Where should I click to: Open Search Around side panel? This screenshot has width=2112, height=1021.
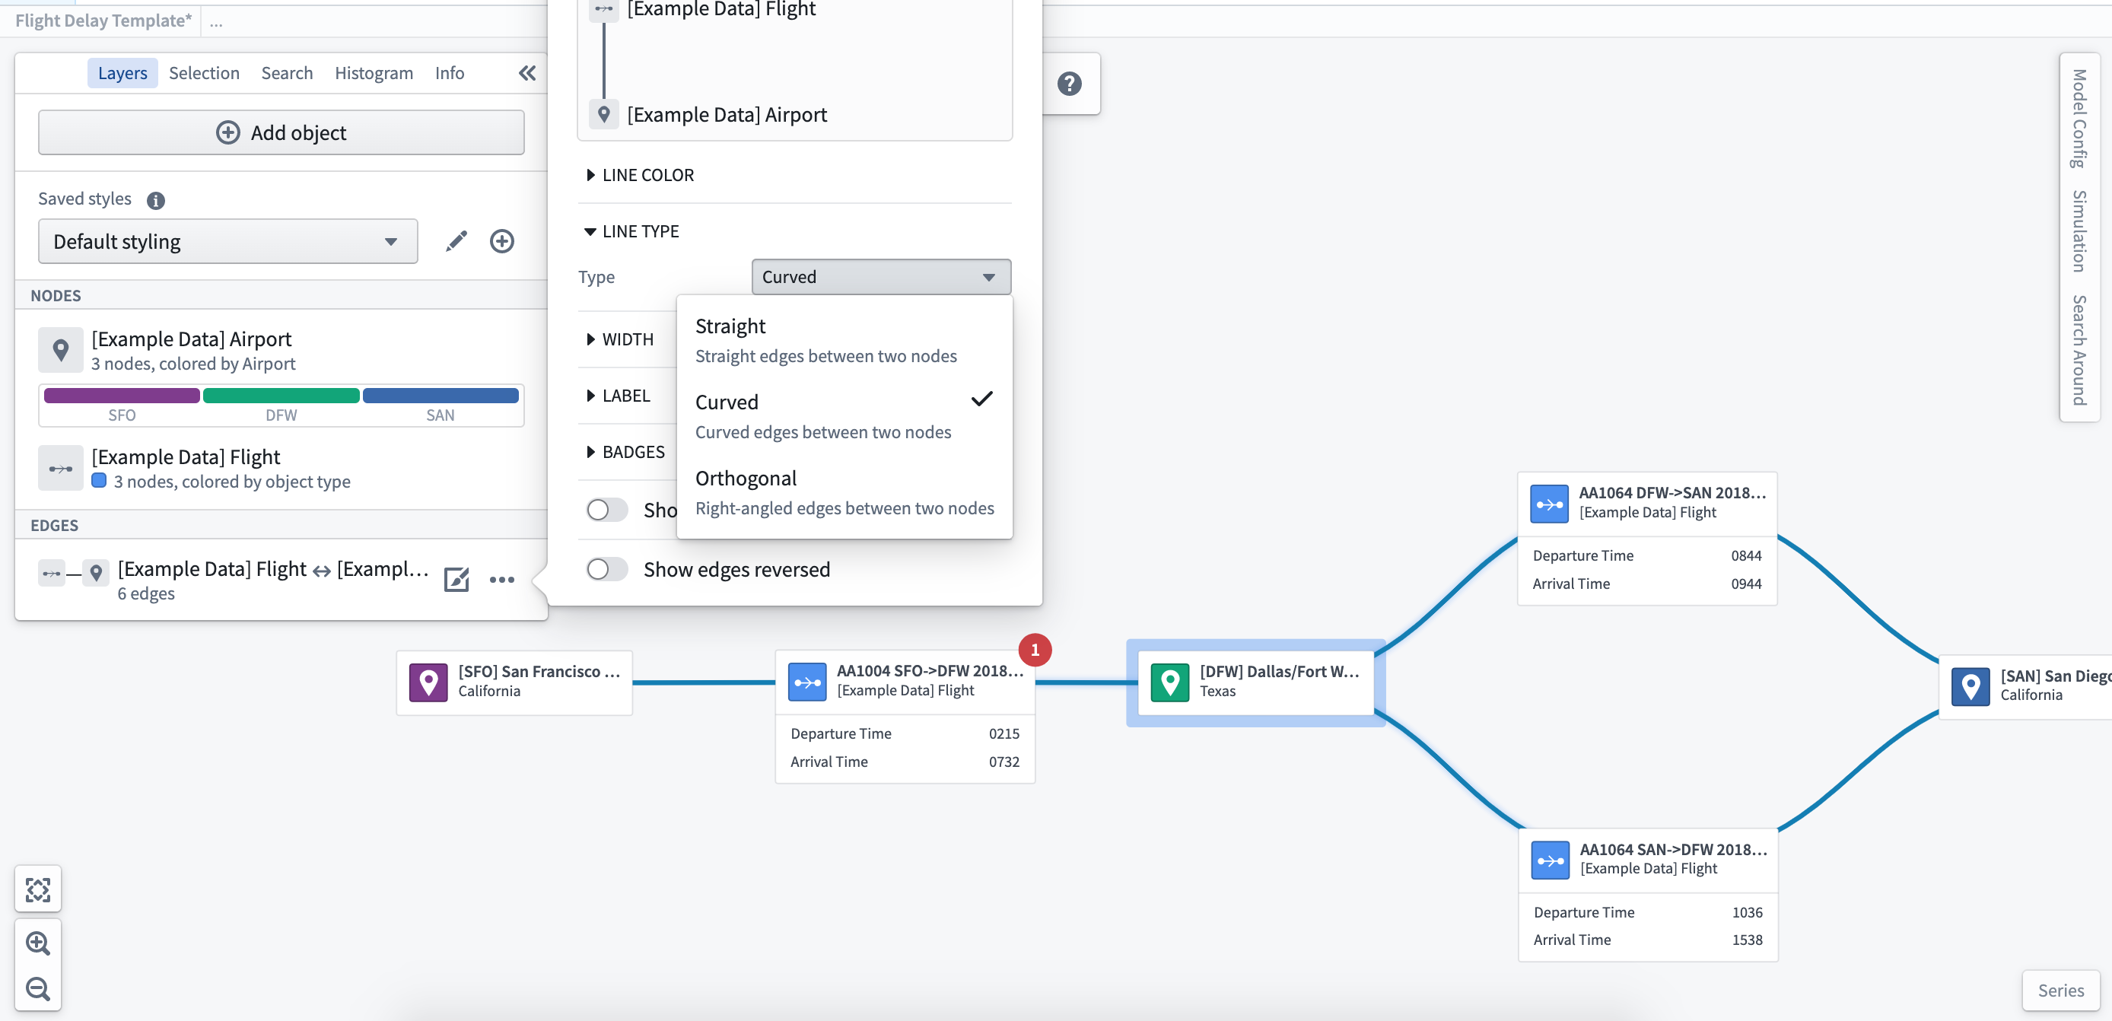[2079, 350]
